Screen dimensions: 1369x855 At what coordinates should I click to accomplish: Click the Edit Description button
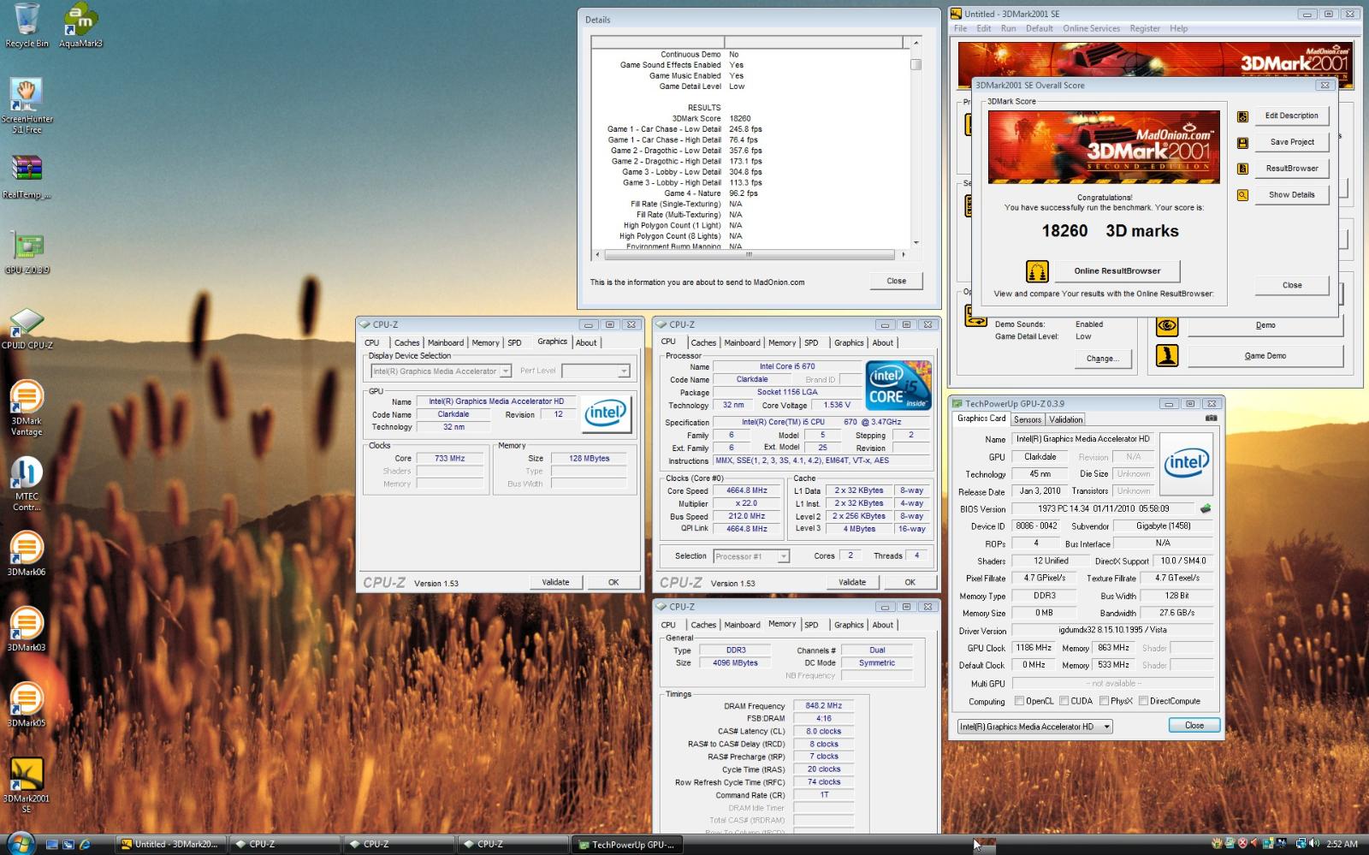point(1291,116)
